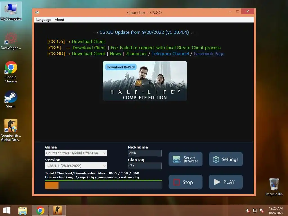
Task: Open the Action Center flag icon
Action: [x=262, y=211]
